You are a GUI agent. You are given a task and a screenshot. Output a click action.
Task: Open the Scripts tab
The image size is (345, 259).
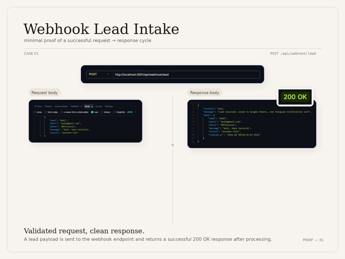(99, 106)
